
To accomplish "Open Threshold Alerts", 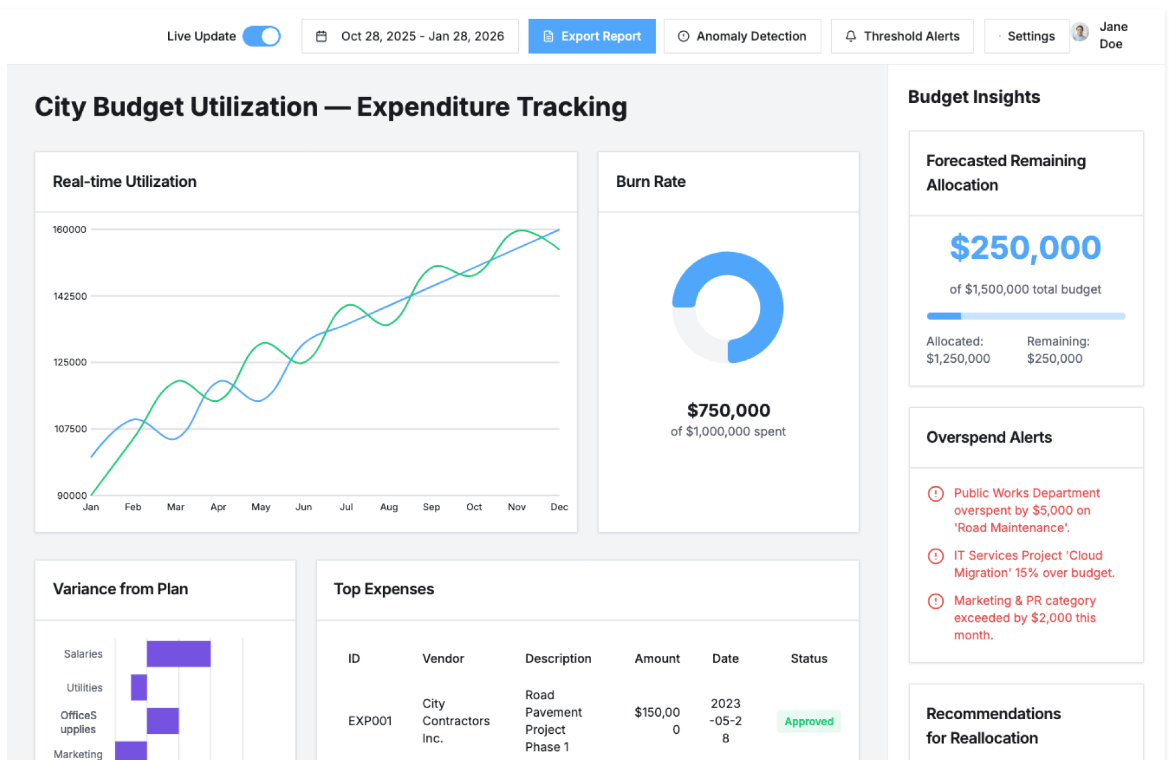I will point(902,37).
